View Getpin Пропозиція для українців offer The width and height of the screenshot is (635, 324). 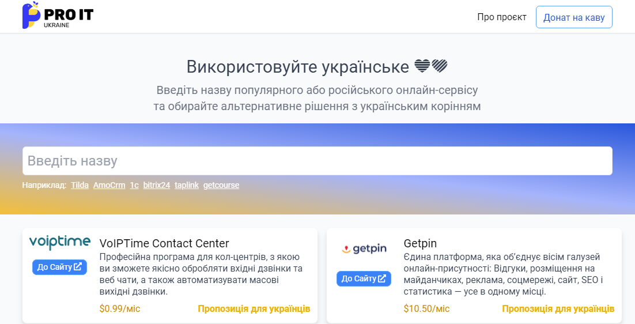point(558,308)
